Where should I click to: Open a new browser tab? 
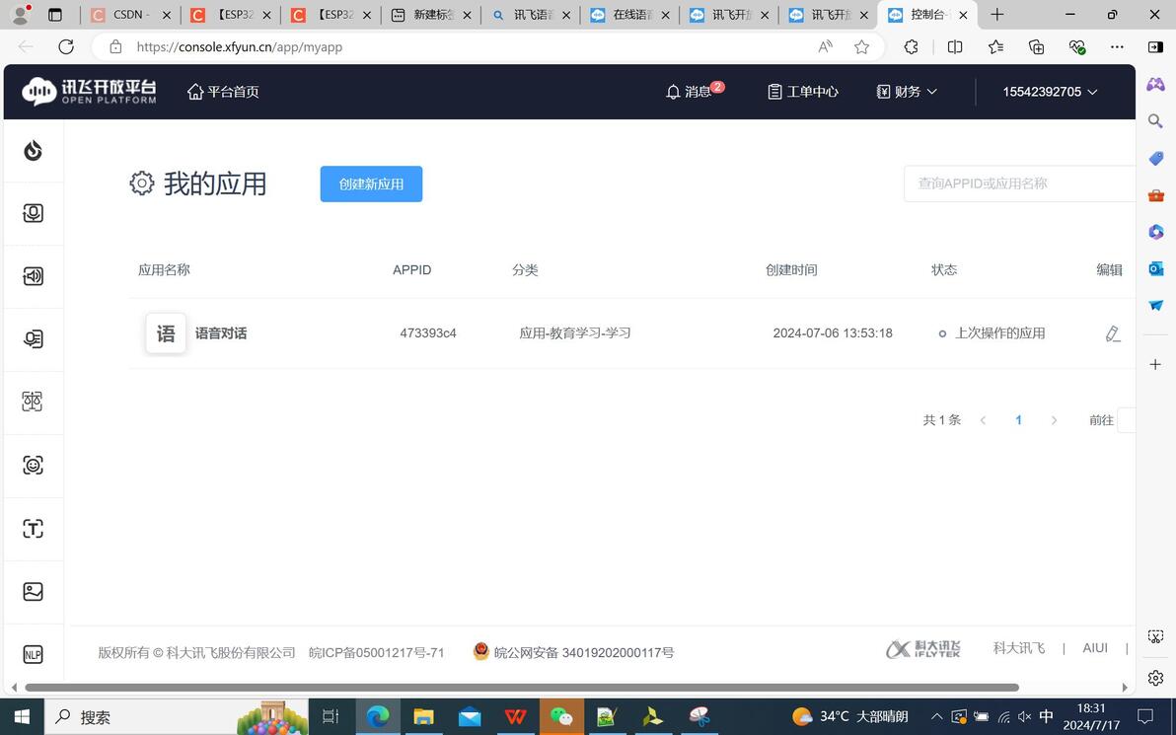click(996, 15)
